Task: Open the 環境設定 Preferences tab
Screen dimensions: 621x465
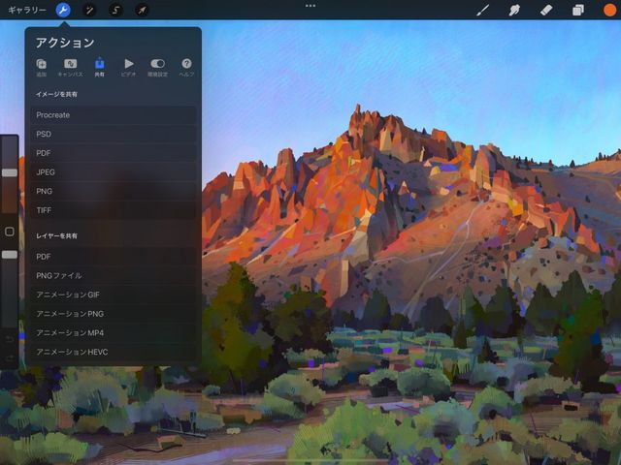Action: pyautogui.click(x=157, y=68)
